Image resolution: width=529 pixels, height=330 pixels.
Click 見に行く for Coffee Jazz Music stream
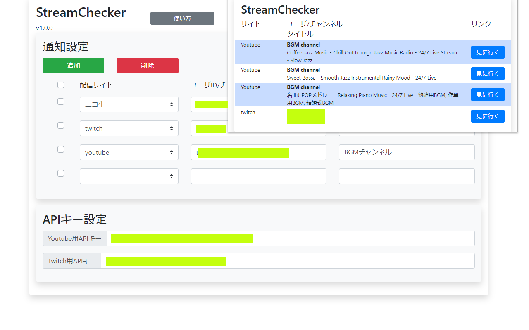coord(488,52)
